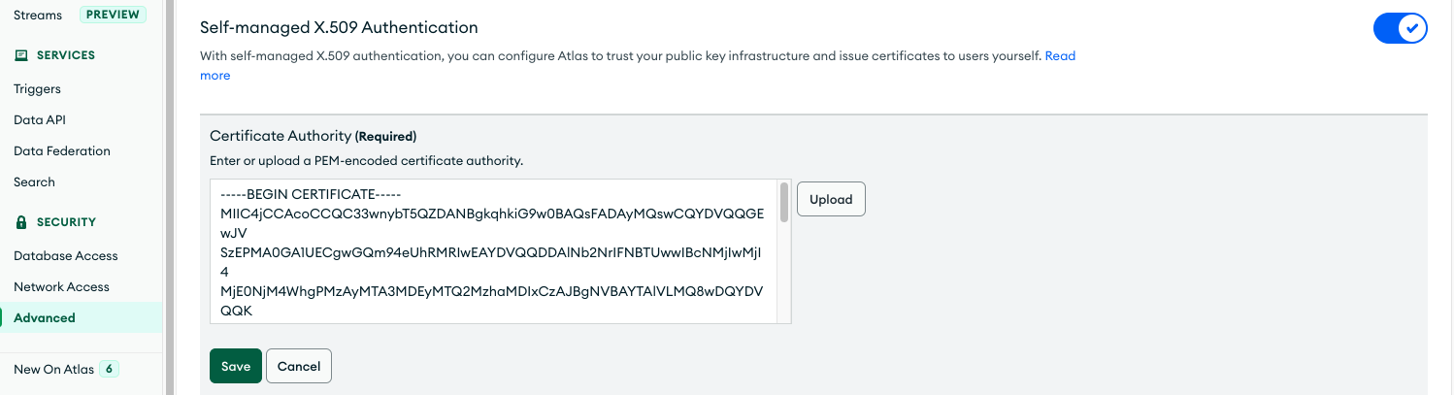Viewport: 1454px width, 395px height.
Task: Navigate to Network Access
Action: click(61, 286)
